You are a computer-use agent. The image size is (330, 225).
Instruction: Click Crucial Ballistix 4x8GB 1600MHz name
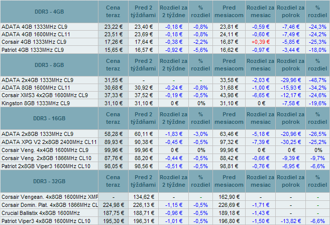click(41, 213)
